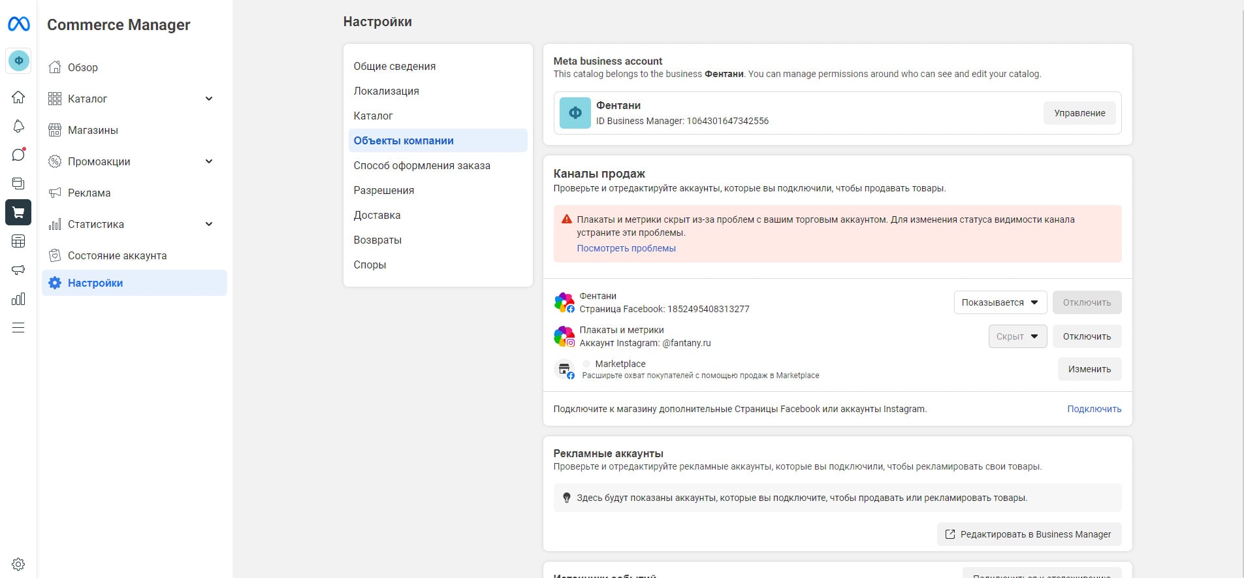Click the Обзор house icon
This screenshot has height=578, width=1244.
coord(55,67)
